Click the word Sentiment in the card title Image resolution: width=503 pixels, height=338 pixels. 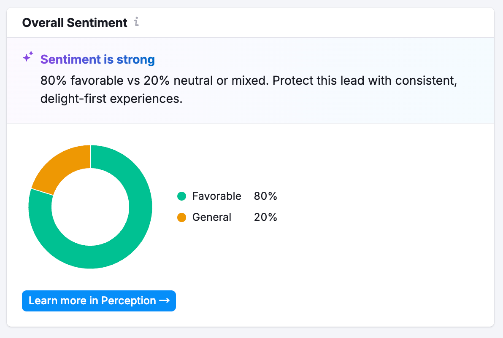click(x=97, y=23)
